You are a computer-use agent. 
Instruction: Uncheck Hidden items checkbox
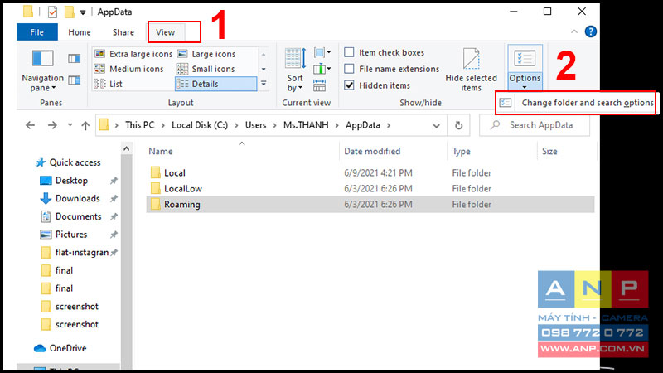tap(349, 85)
